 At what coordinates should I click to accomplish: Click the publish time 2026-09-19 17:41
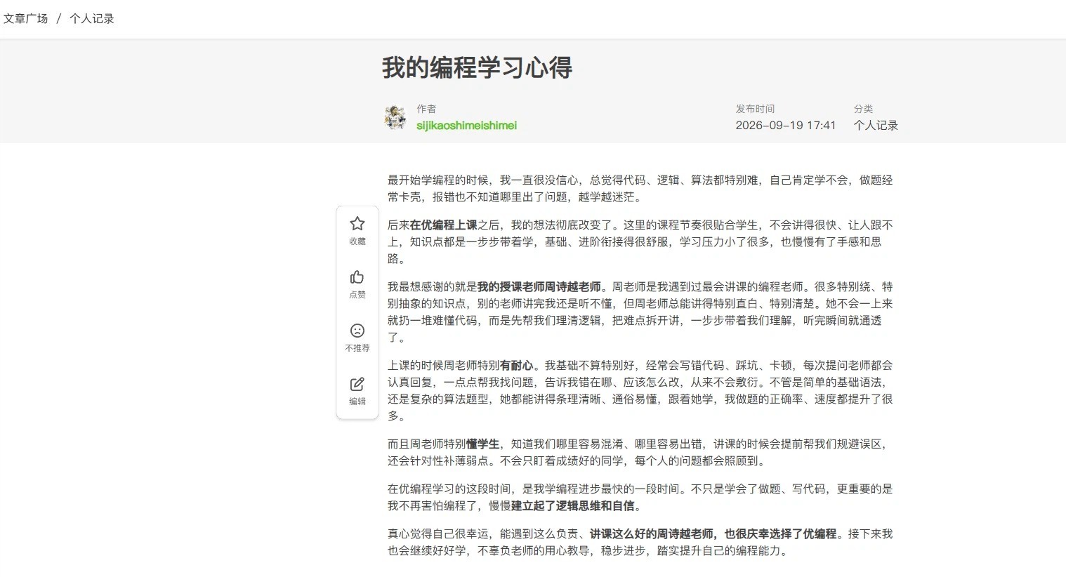point(786,126)
